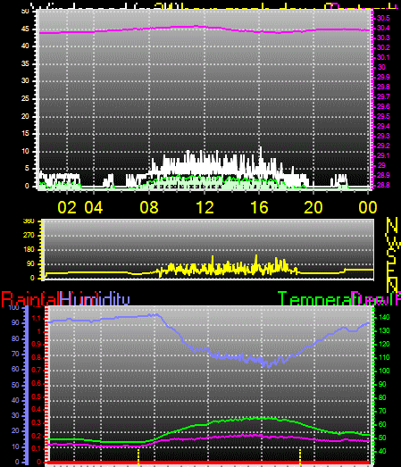Screen dimensions: 401x467
Task: Click the blue Humidity legend label
Action: (x=95, y=299)
